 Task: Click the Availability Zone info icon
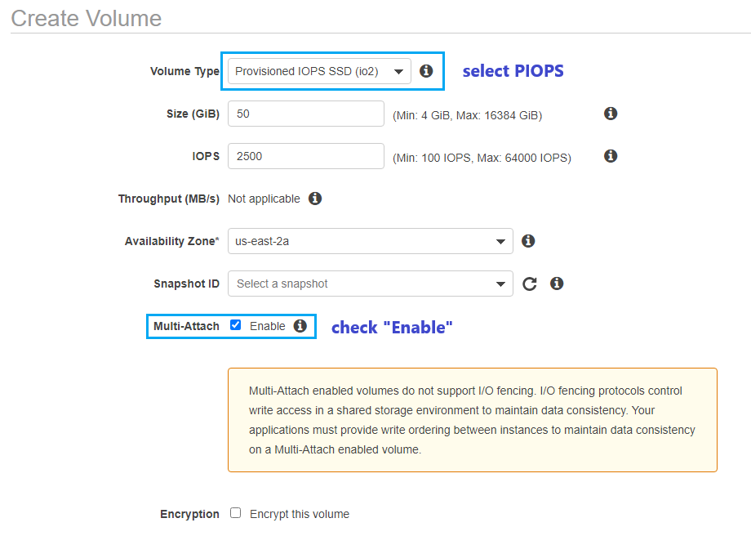528,241
